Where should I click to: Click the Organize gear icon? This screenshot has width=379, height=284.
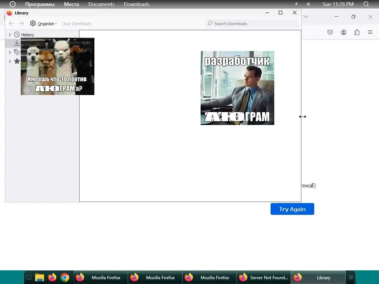point(33,23)
